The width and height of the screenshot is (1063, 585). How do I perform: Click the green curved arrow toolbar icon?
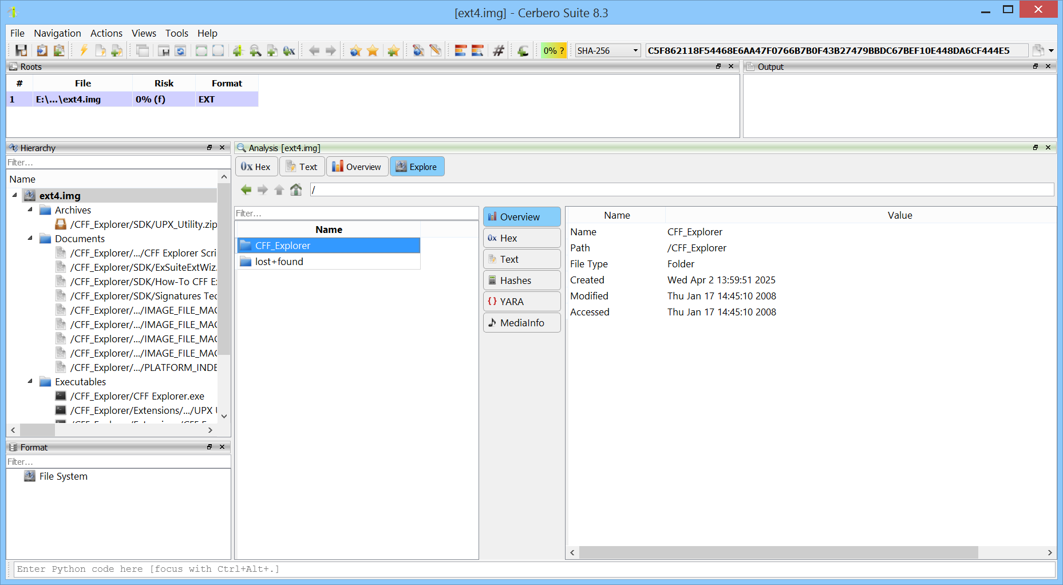click(x=523, y=50)
